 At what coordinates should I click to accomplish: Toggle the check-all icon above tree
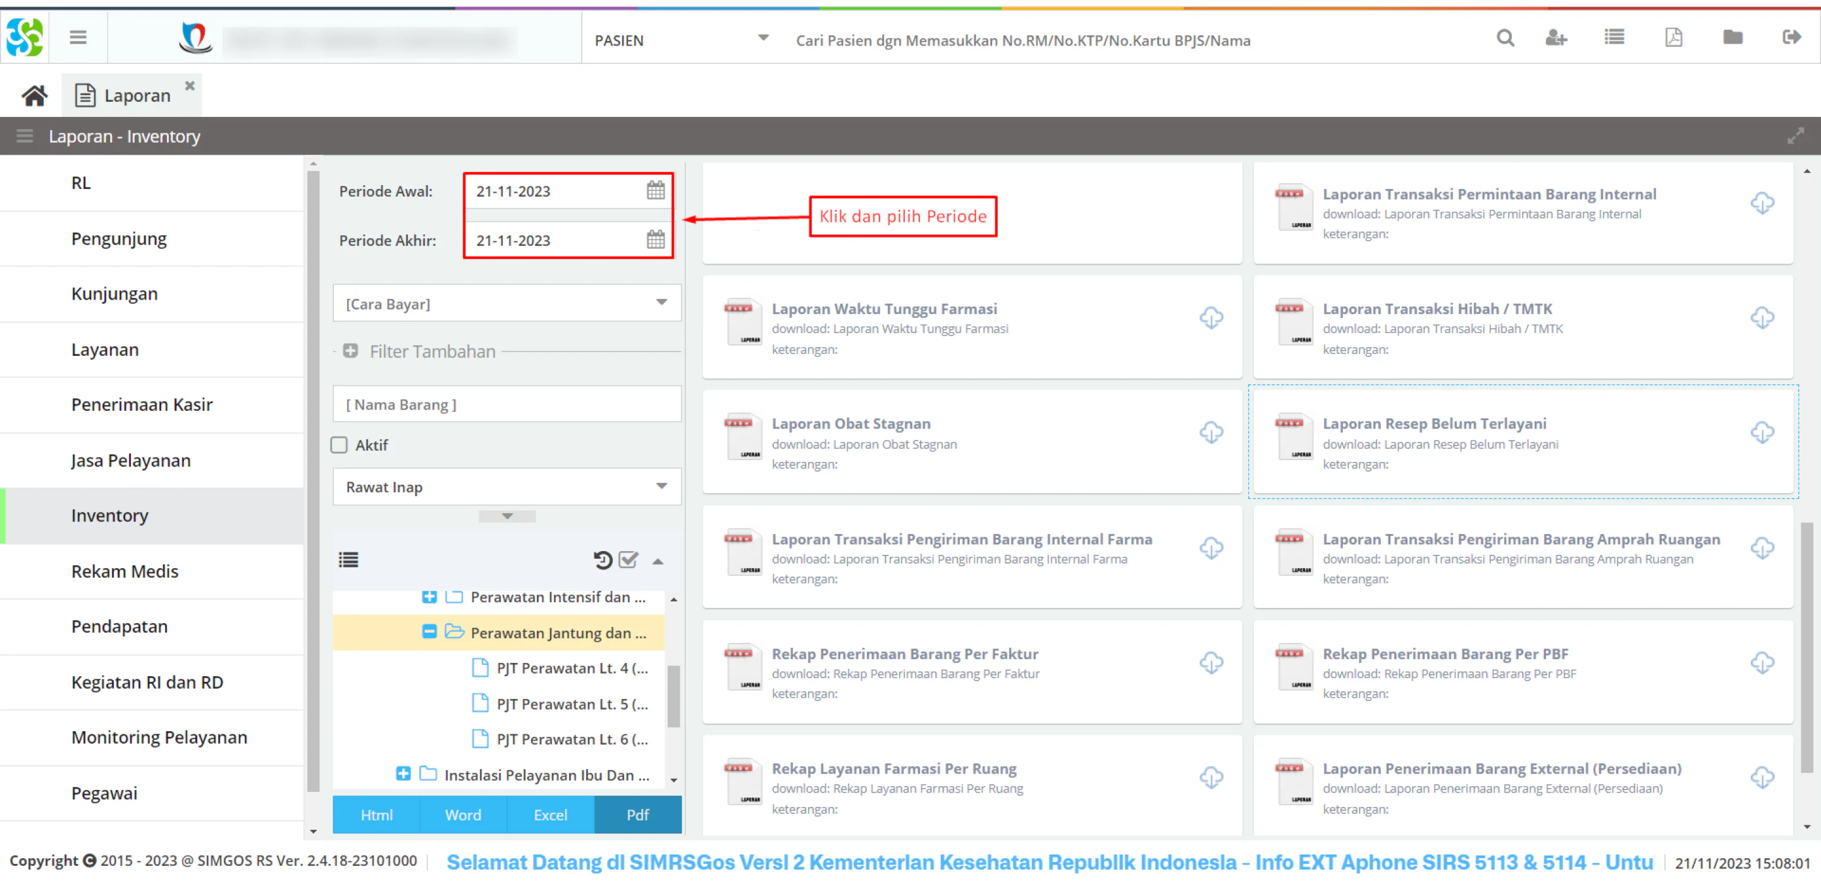[x=628, y=560]
